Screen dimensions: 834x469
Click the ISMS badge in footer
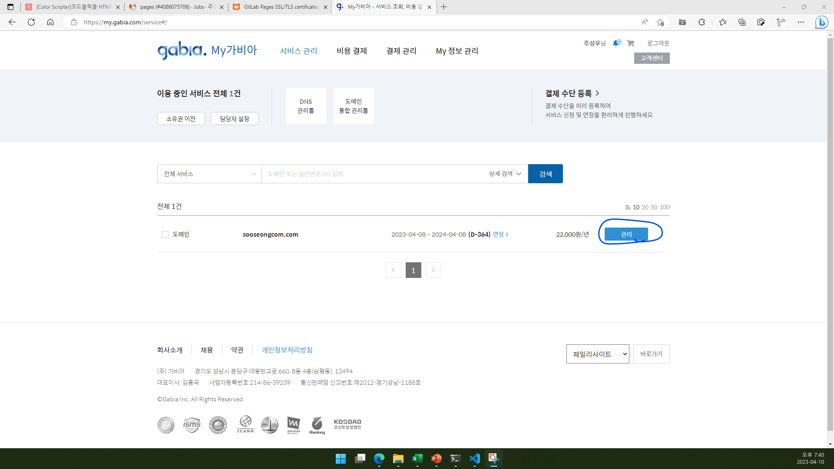tap(192, 425)
